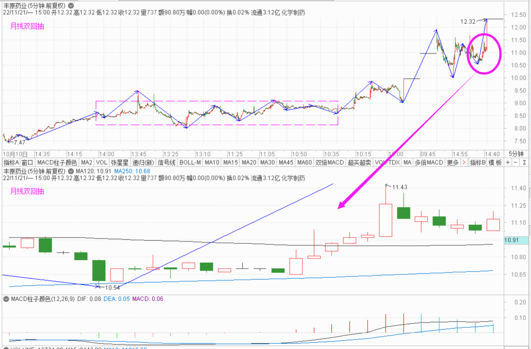
Task: Click MA120: 10.91 indicator value
Action: pyautogui.click(x=93, y=171)
